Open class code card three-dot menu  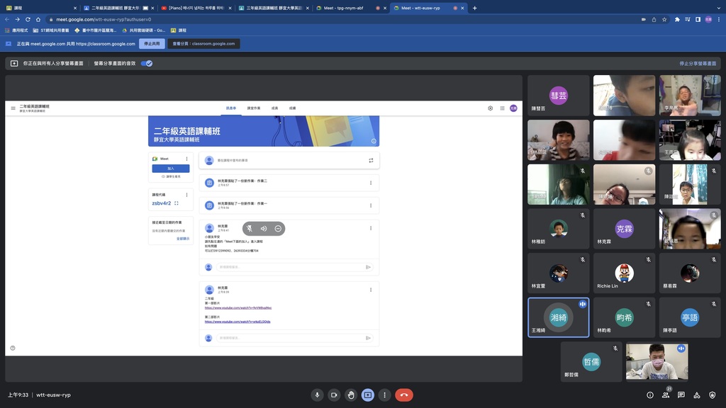coord(186,195)
